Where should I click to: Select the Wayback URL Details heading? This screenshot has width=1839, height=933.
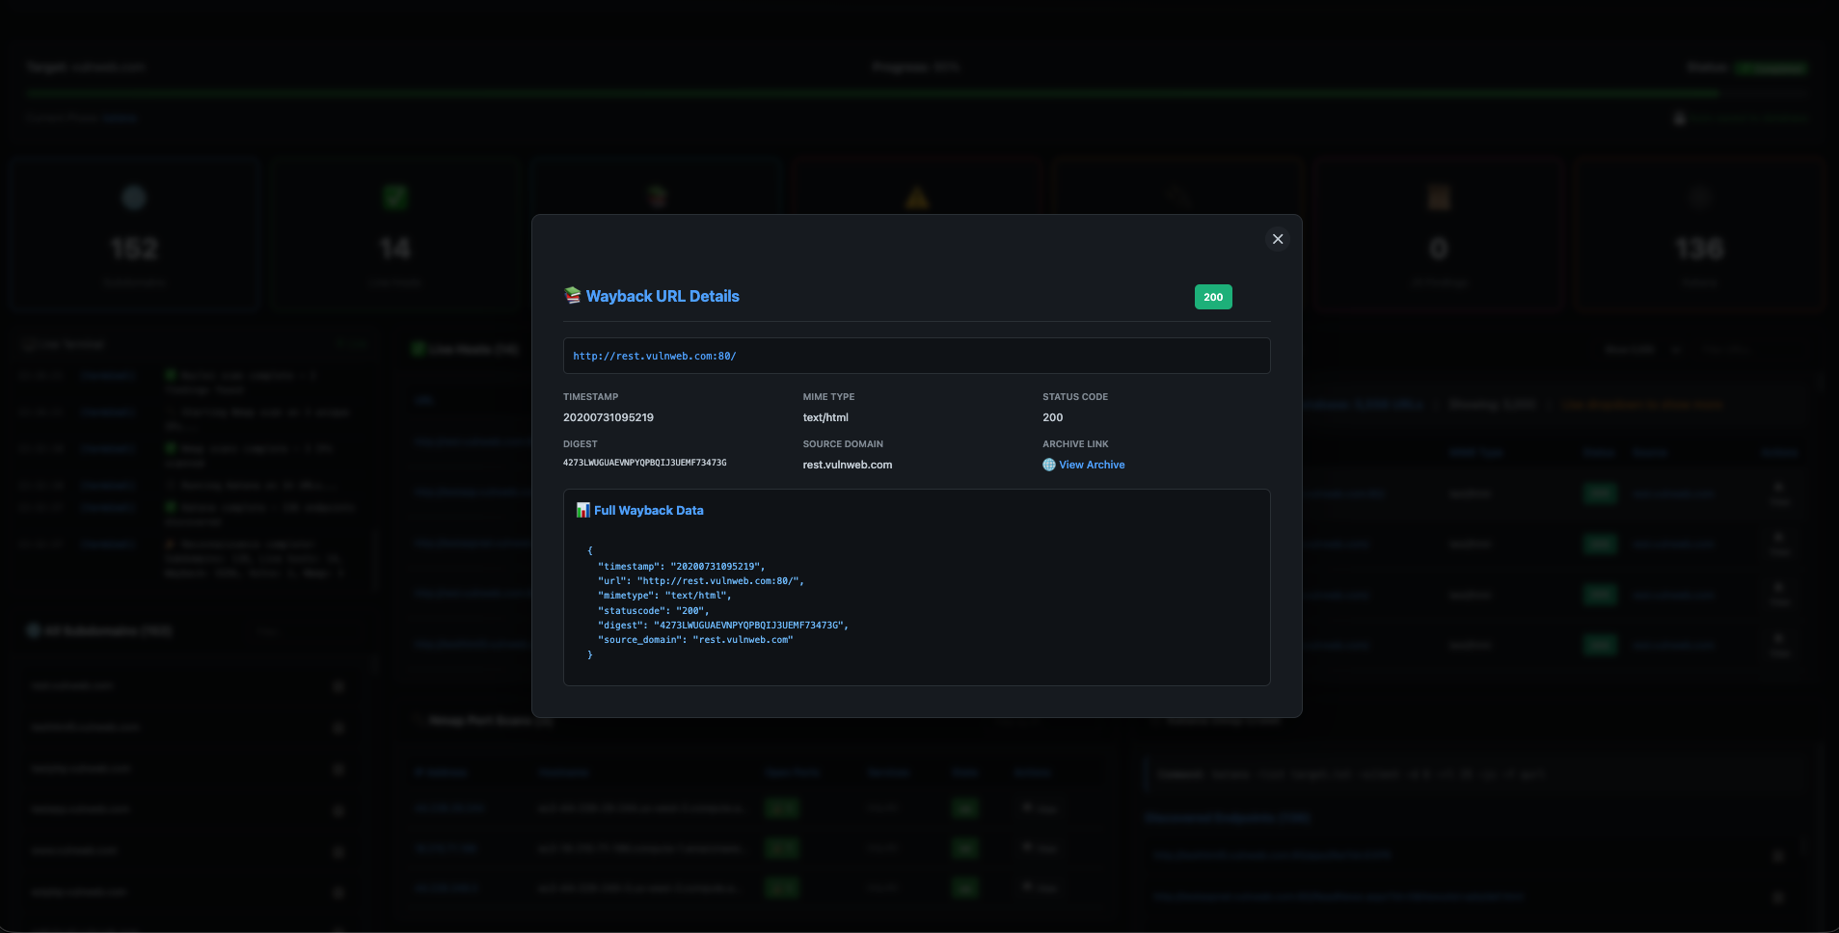pyautogui.click(x=663, y=296)
